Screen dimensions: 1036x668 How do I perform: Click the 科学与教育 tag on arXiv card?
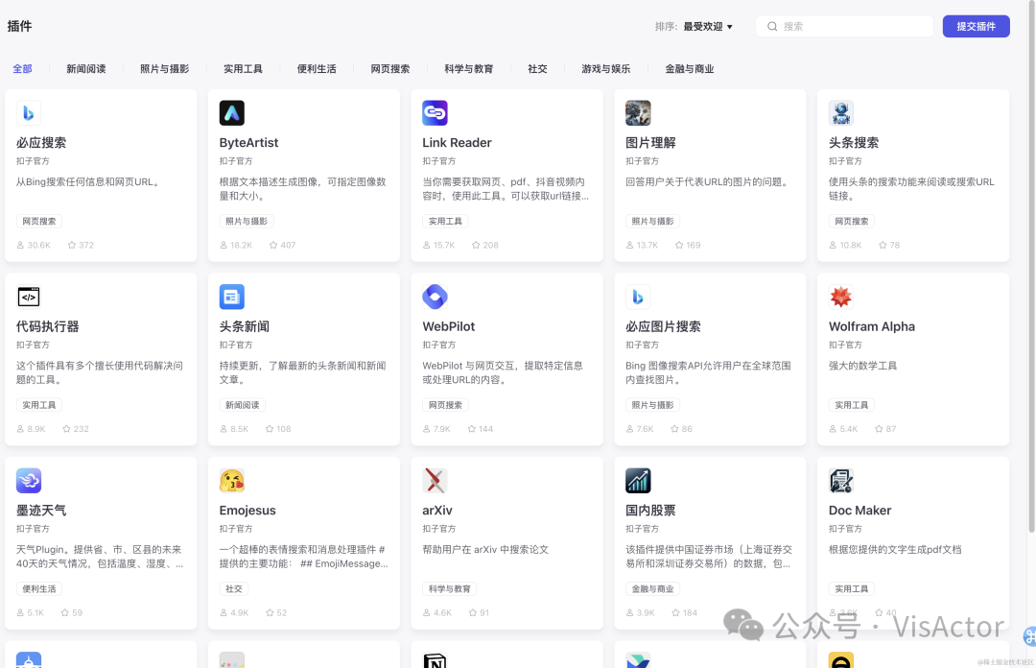450,588
